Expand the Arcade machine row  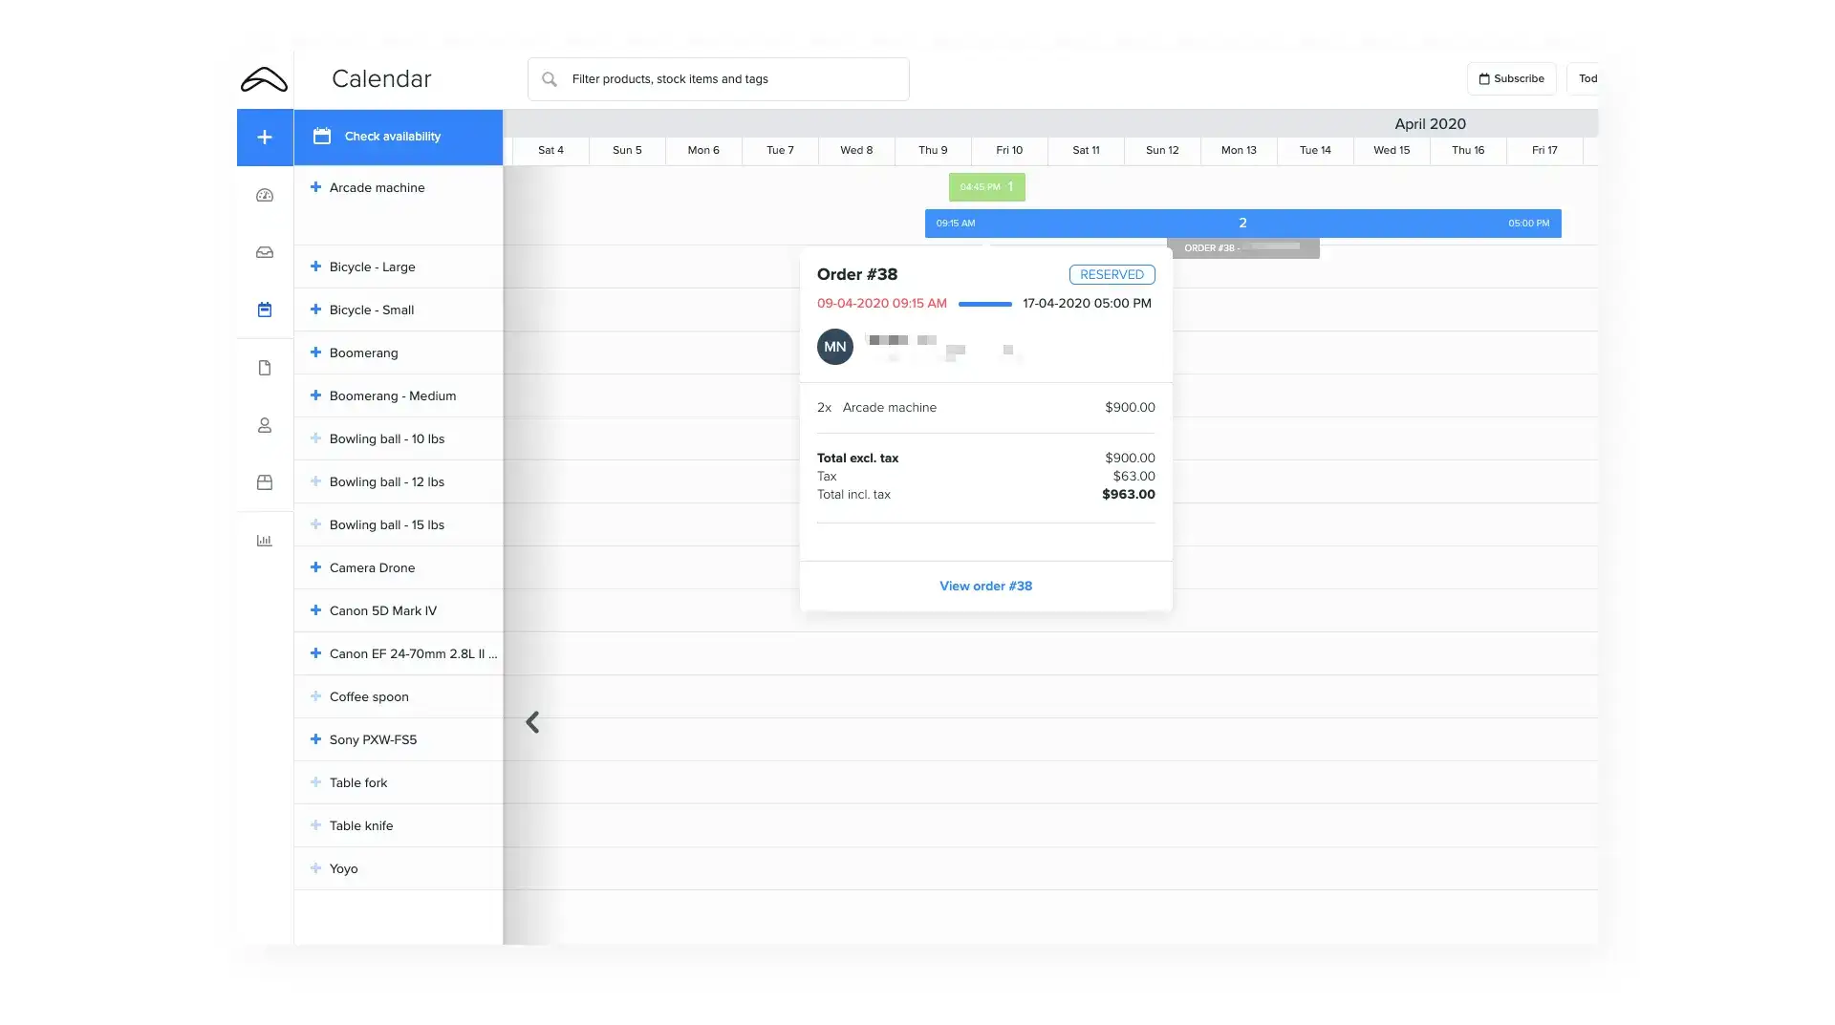pyautogui.click(x=315, y=187)
